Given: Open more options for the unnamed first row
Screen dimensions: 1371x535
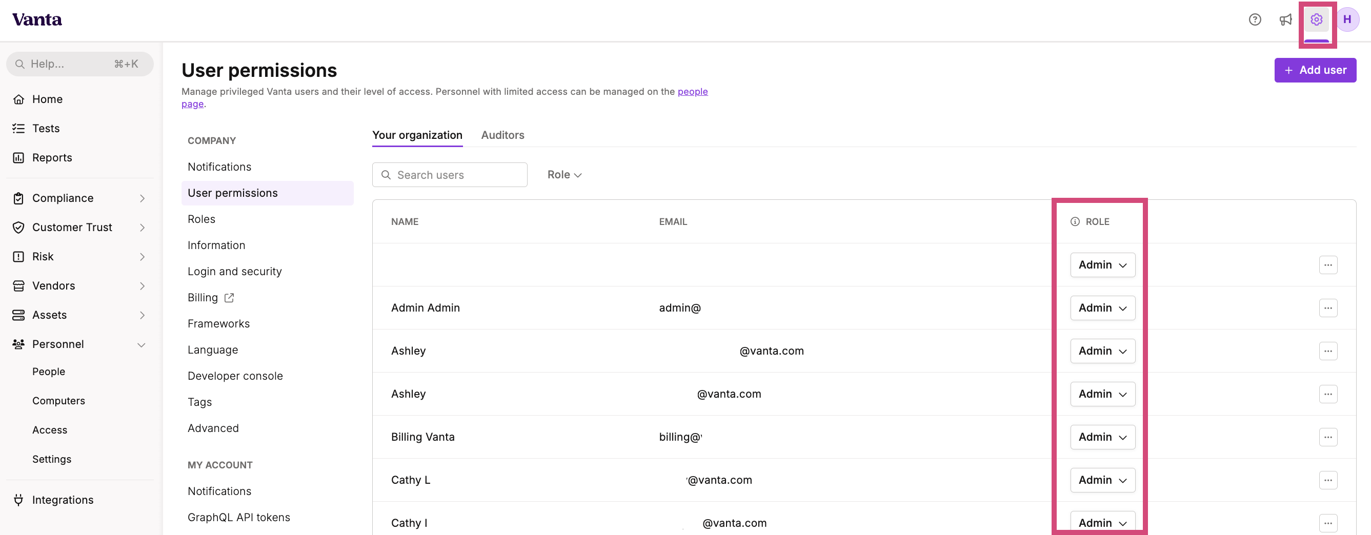Looking at the screenshot, I should coord(1328,265).
